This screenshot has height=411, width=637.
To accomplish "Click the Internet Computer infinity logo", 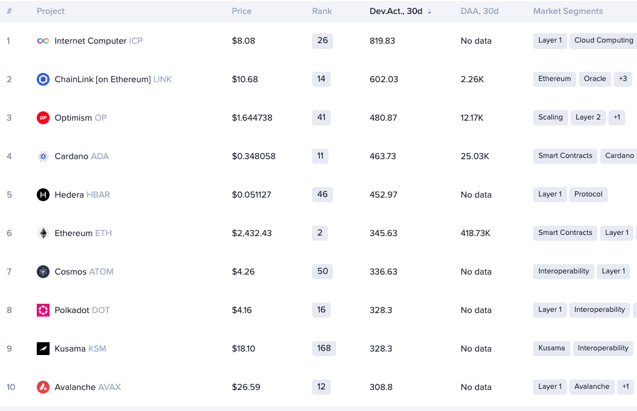I will coord(43,41).
